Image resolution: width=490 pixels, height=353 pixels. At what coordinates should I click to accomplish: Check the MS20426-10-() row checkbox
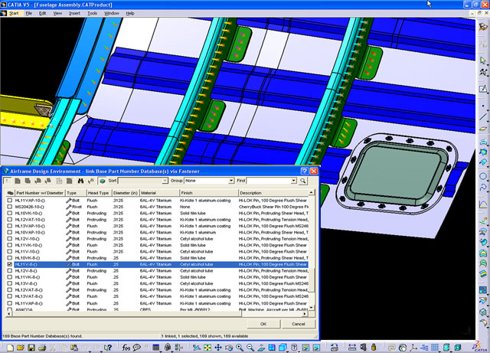pos(10,207)
